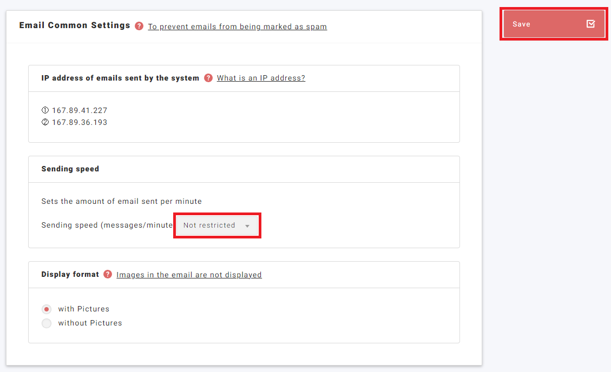Open the help icon beside Display format
The width and height of the screenshot is (611, 372).
108,275
